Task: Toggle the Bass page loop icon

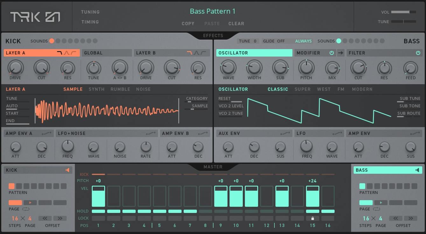Action: tap(376, 209)
